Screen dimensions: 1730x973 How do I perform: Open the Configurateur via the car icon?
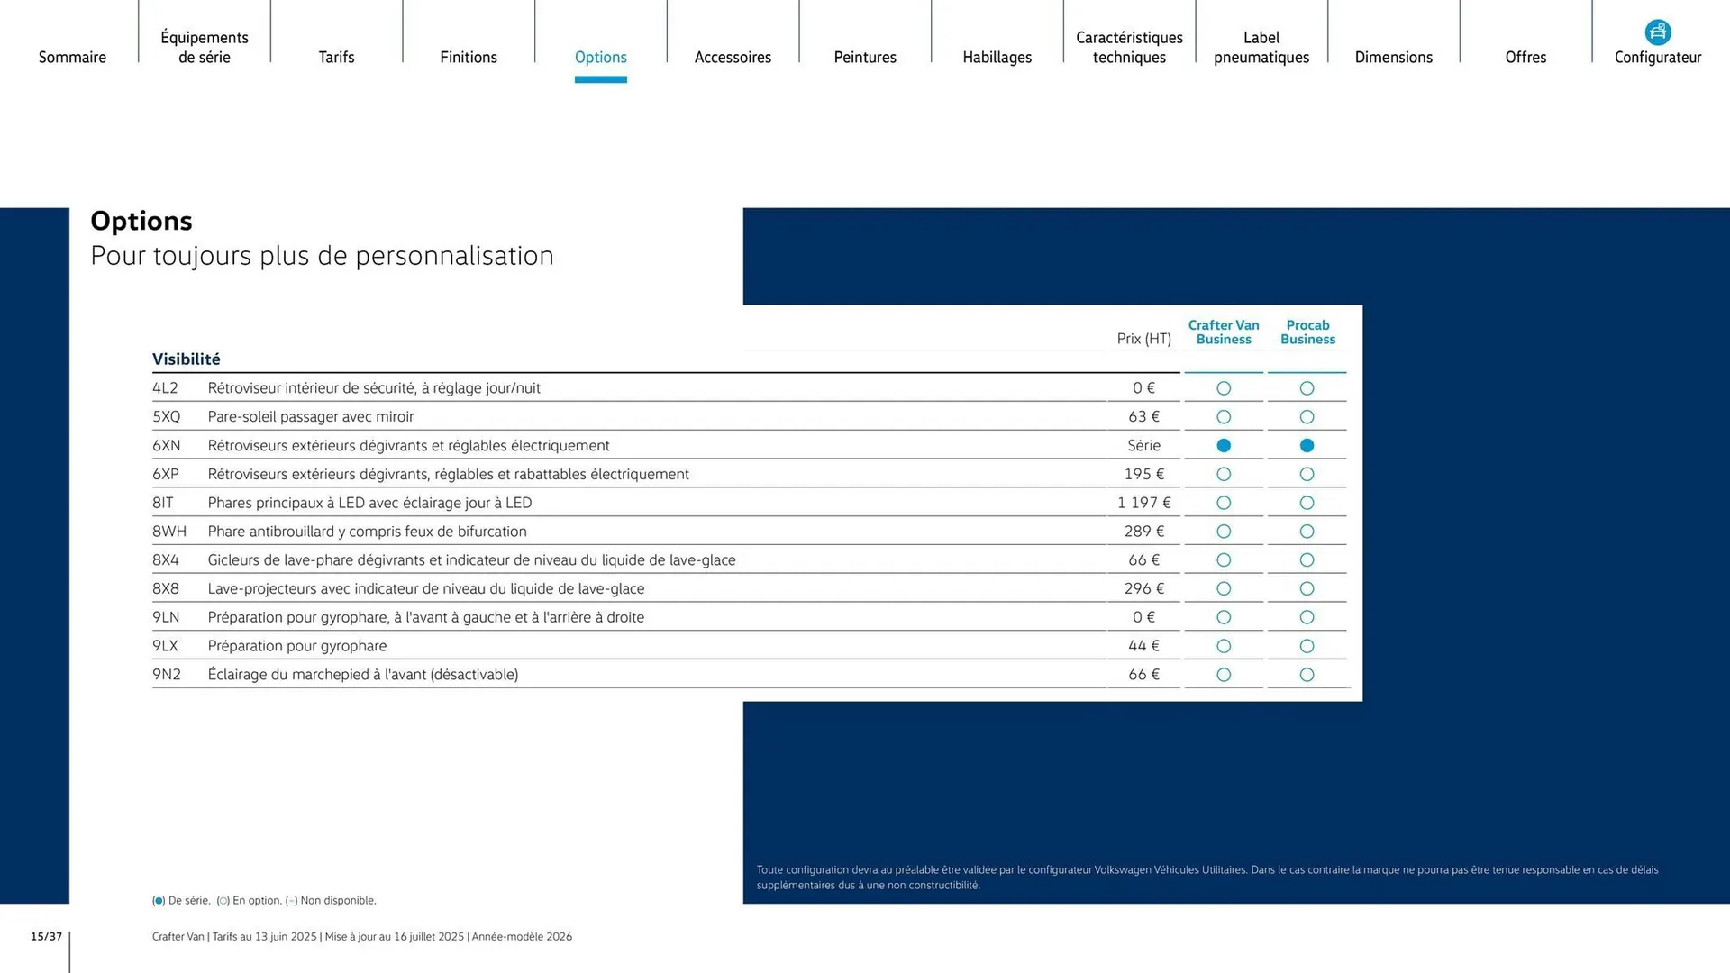1657,32
